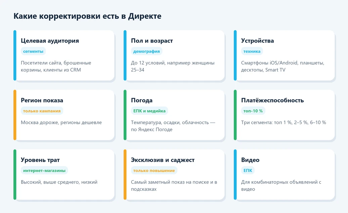Select the "Платёжеспособность" card title
The width and height of the screenshot is (348, 213).
pyautogui.click(x=272, y=100)
